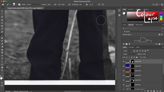This screenshot has width=164, height=92.
Task: Select the Zoom tool
Action: pyautogui.click(x=2, y=71)
